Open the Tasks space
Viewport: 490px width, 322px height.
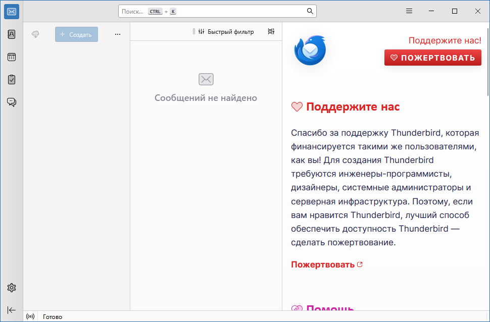pos(12,80)
